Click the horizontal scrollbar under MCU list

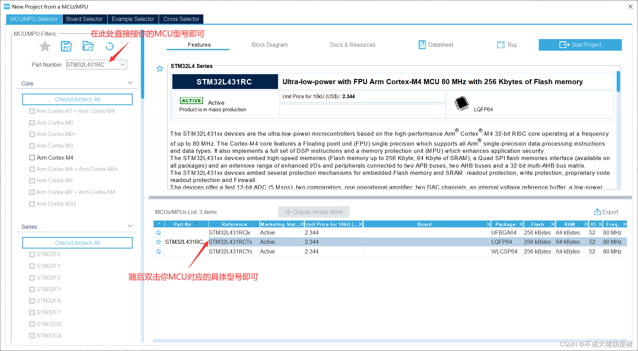[390, 340]
